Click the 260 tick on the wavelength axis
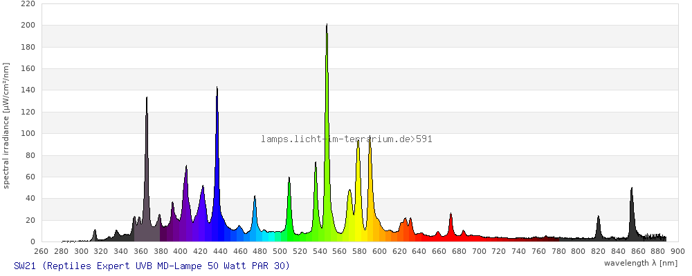 (42, 251)
